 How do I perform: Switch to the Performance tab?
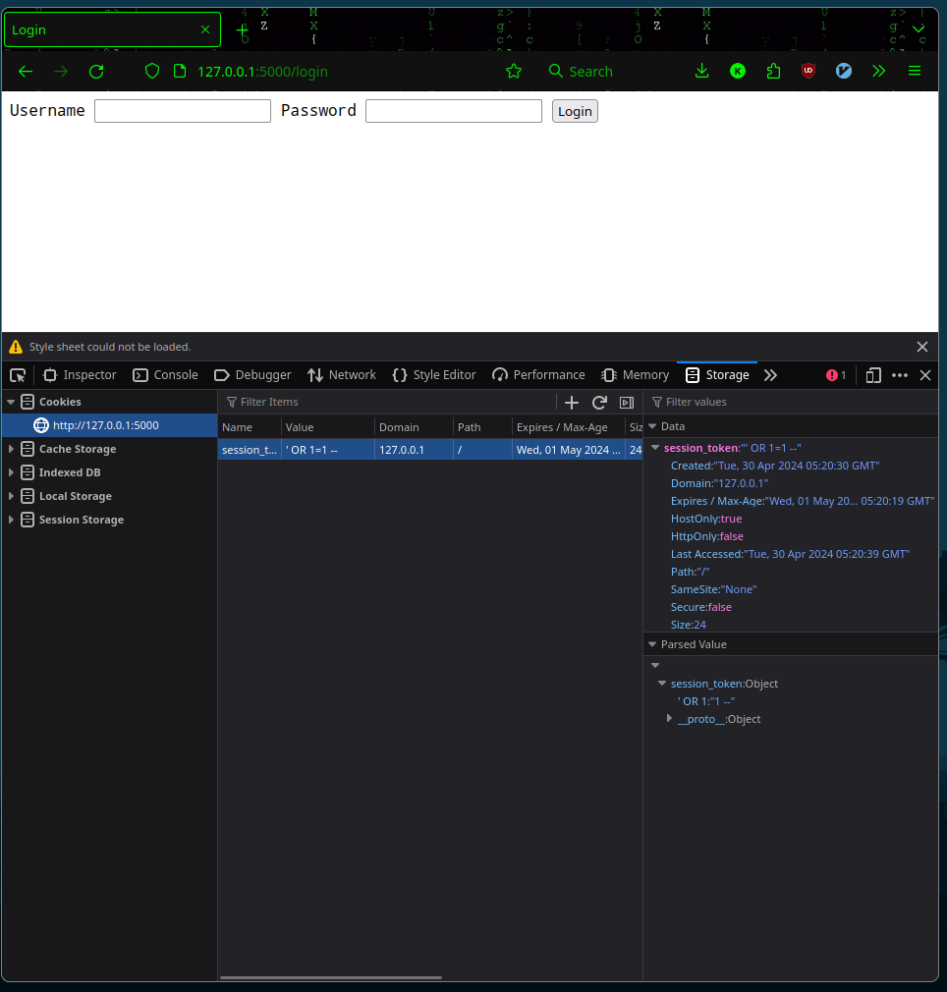(x=538, y=375)
